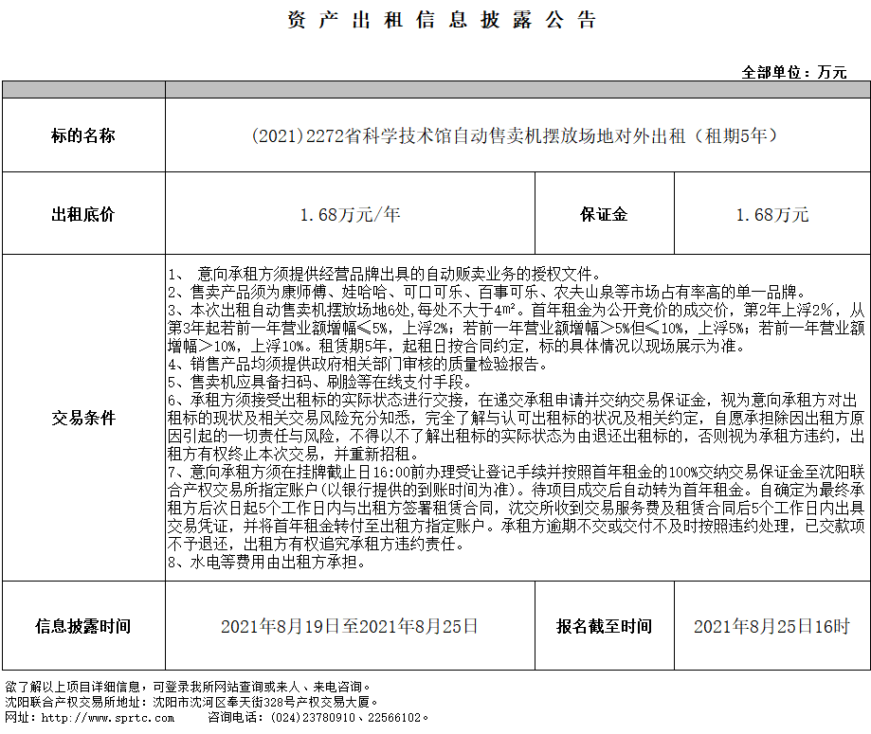This screenshot has height=734, width=871.
Task: Select the 出租底价 label cell
Action: [83, 215]
